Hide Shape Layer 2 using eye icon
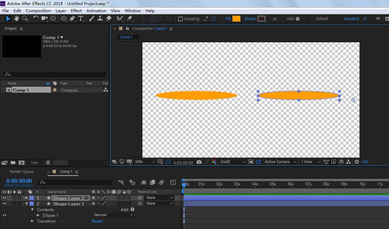The width and height of the screenshot is (389, 229). tap(4, 198)
